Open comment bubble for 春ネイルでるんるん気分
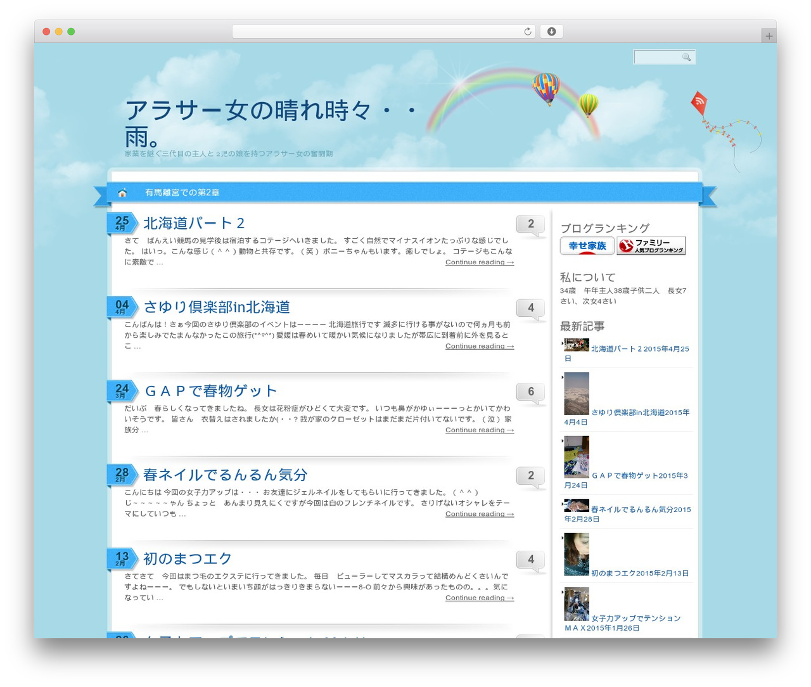Image resolution: width=811 pixels, height=687 pixels. pyautogui.click(x=531, y=477)
